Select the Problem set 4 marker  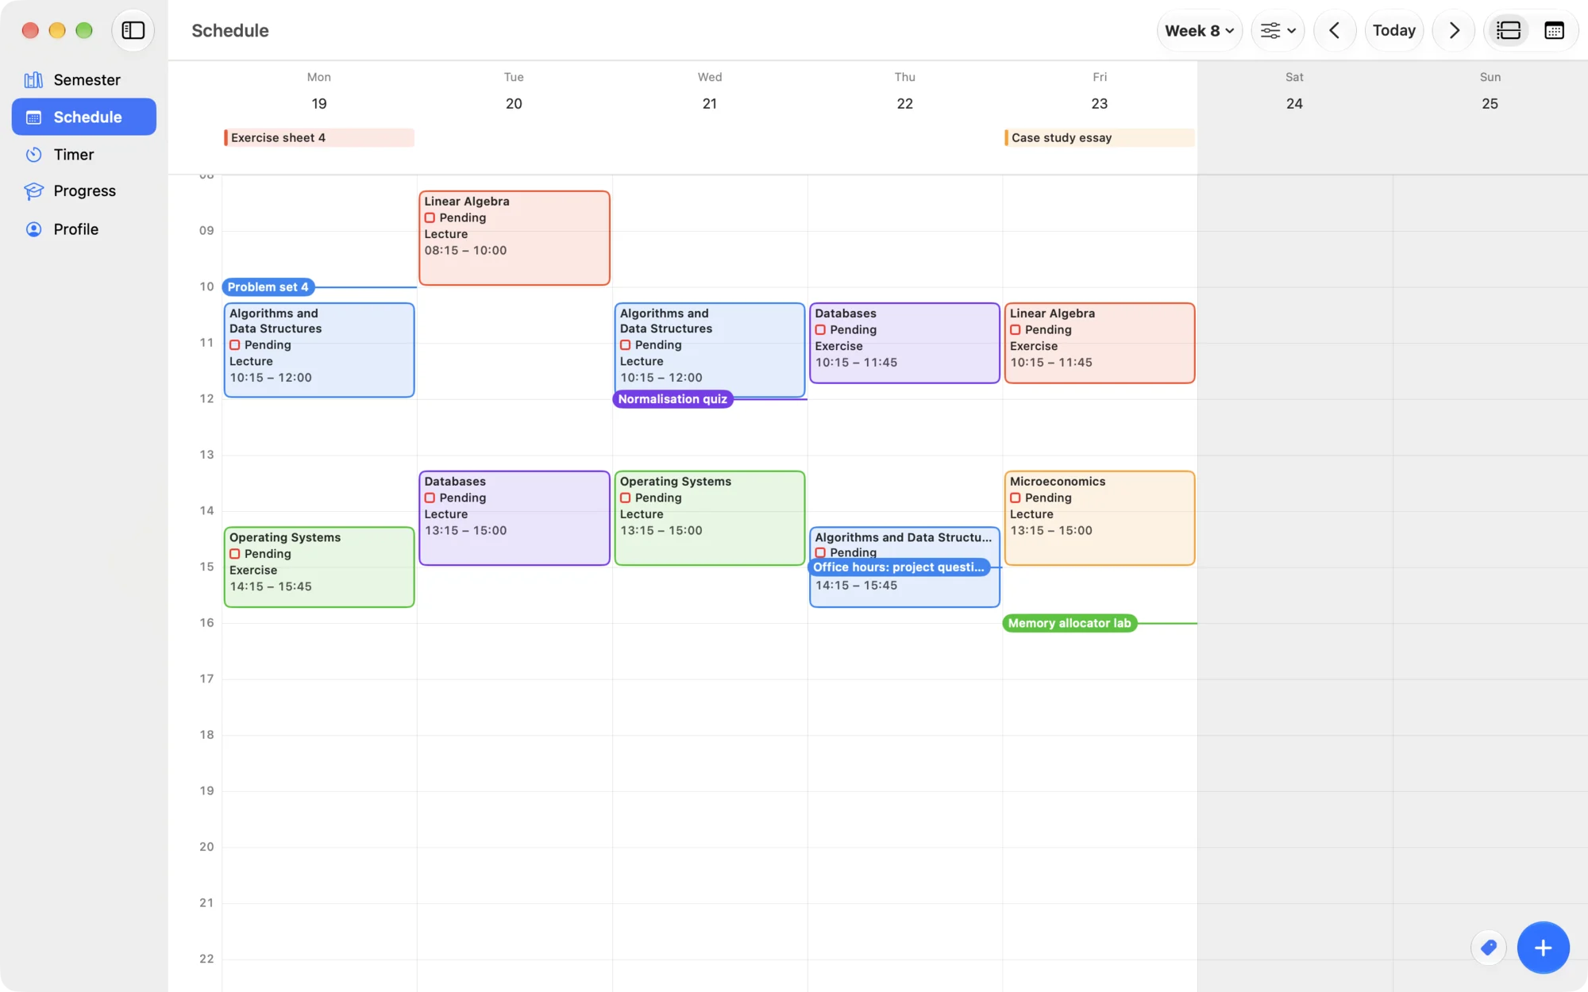point(268,287)
